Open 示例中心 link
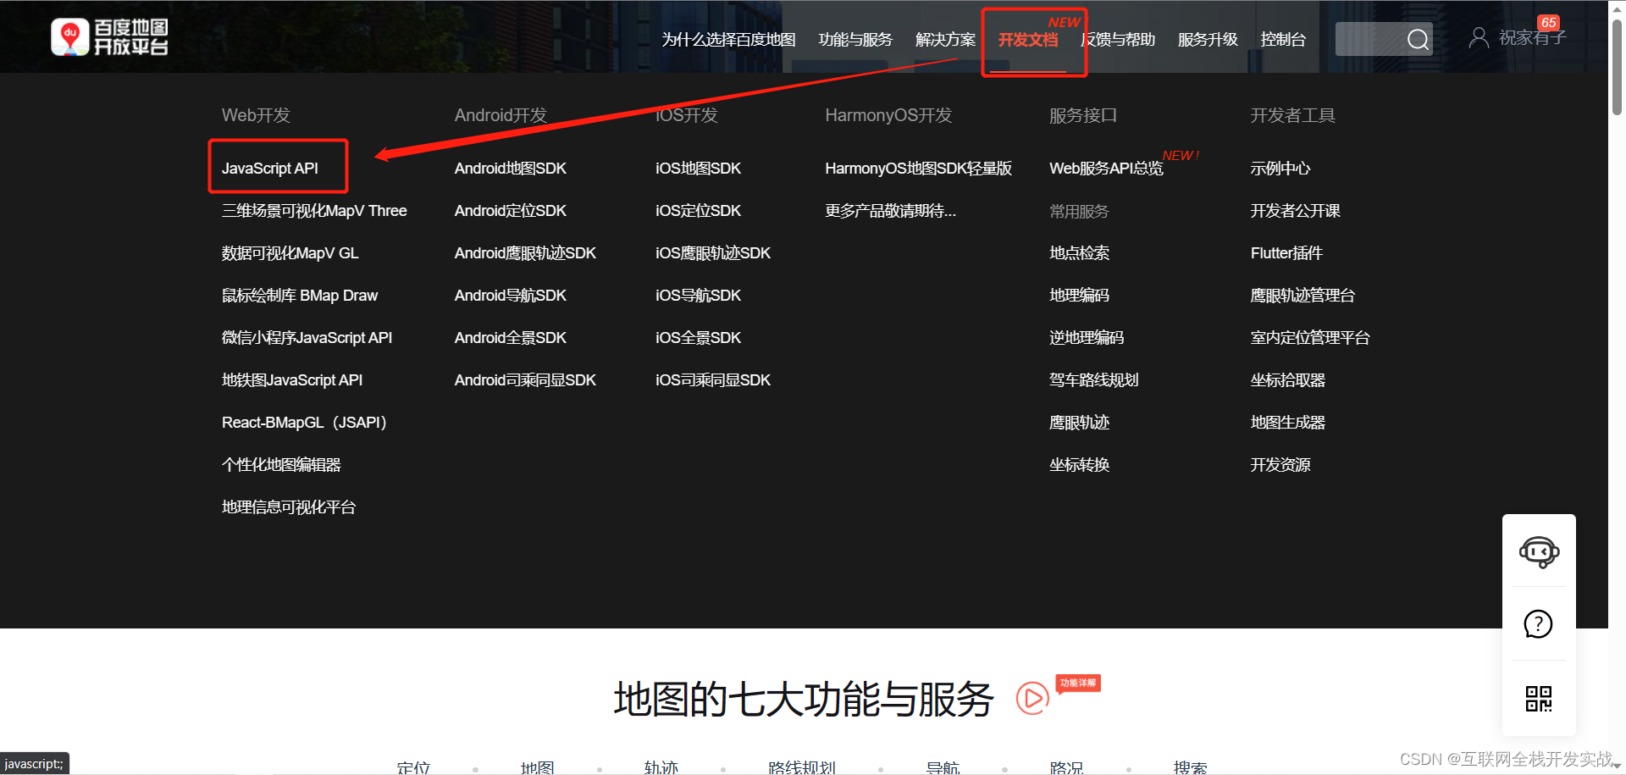 coord(1280,169)
